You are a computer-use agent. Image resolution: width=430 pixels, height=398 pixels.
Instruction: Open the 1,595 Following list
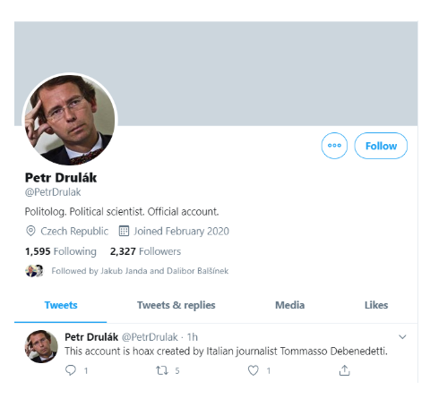61,251
